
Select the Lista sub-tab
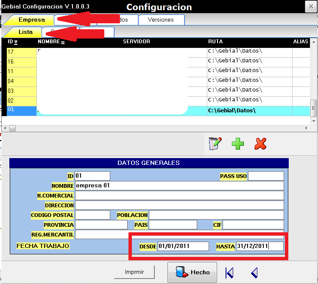25,32
